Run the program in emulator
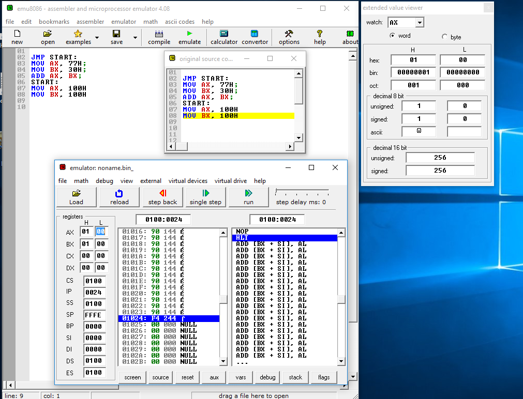This screenshot has width=523, height=399. point(248,197)
